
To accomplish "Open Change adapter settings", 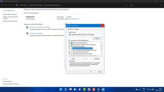I will 10,14.
